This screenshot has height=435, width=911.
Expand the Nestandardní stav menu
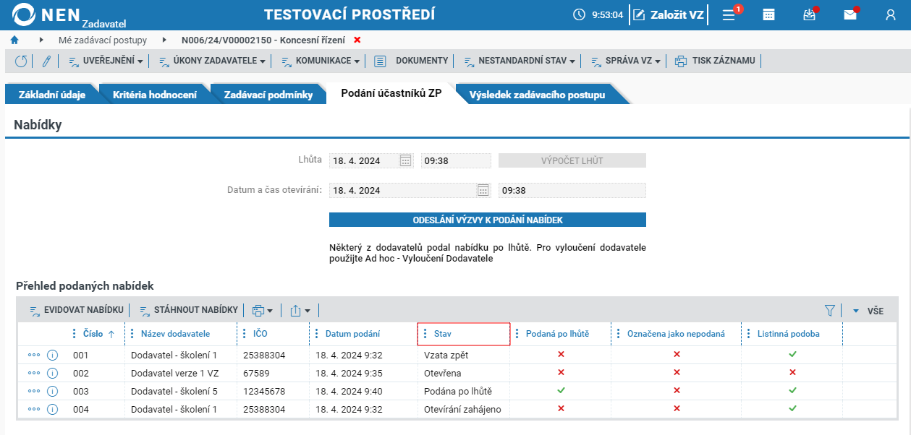click(x=519, y=61)
